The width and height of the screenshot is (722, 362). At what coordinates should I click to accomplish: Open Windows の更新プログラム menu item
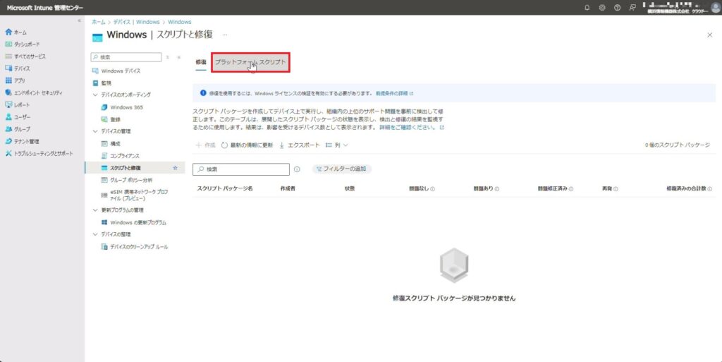(x=133, y=222)
